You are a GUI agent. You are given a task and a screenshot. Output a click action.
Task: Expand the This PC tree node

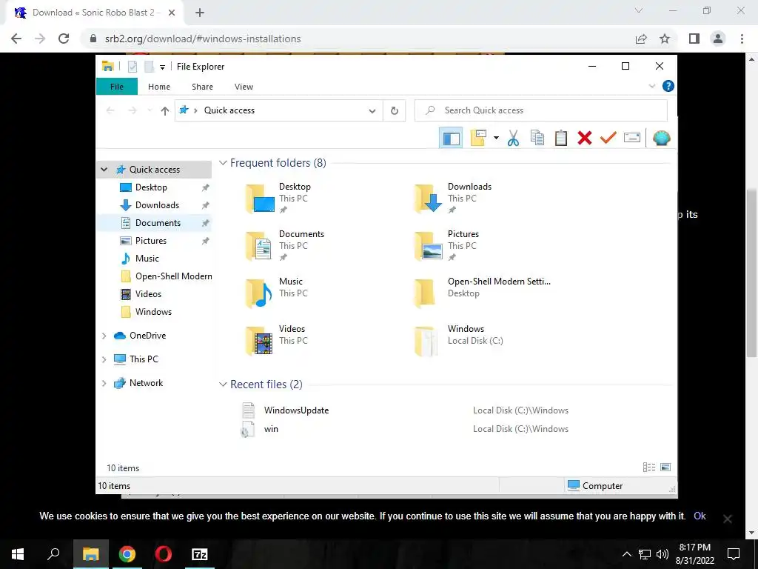(x=104, y=359)
